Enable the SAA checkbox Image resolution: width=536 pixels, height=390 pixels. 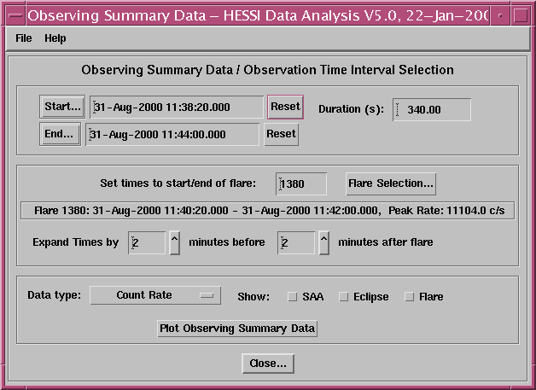[x=292, y=297]
